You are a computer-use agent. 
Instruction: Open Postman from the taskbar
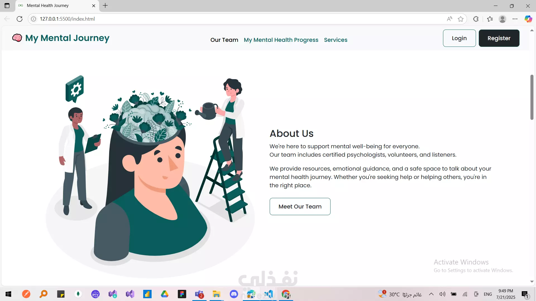coord(26,294)
